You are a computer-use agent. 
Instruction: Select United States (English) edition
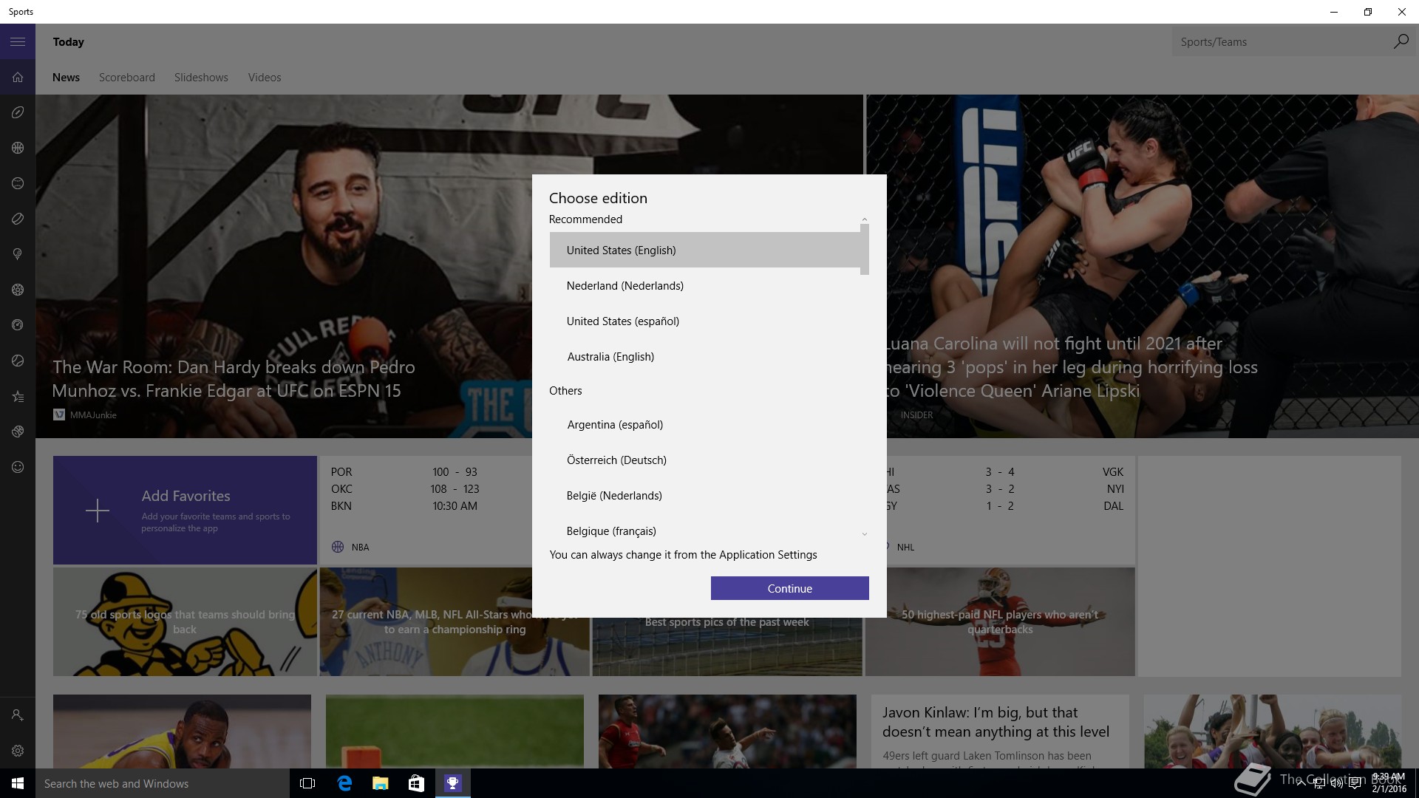coord(704,250)
